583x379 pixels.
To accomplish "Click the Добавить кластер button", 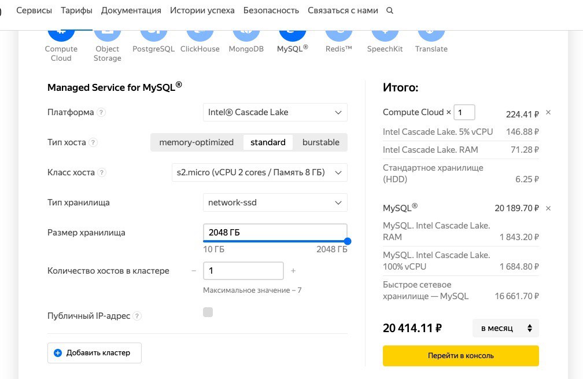I will pos(94,353).
